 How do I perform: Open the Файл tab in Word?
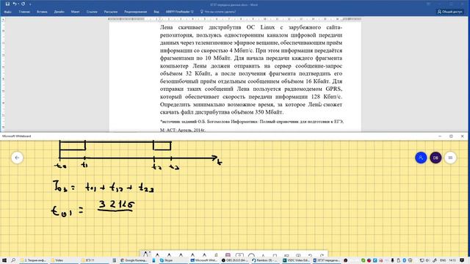8,12
